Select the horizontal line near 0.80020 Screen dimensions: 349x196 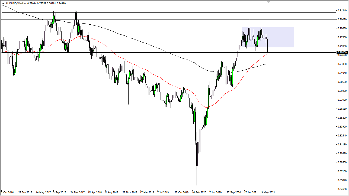[163, 19]
